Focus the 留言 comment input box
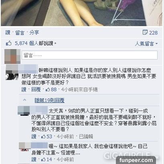 coord(89,55)
